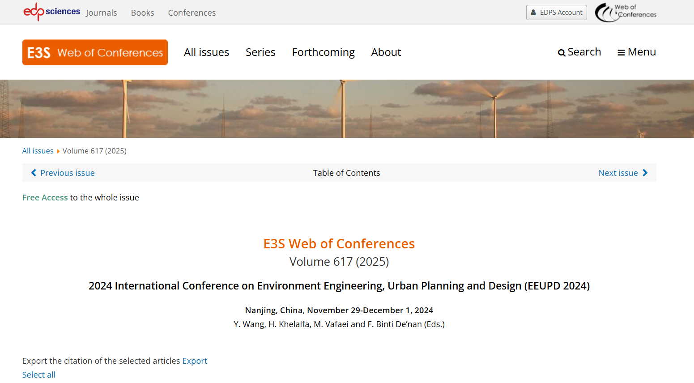
Task: Go to Previous issue link
Action: (x=67, y=173)
